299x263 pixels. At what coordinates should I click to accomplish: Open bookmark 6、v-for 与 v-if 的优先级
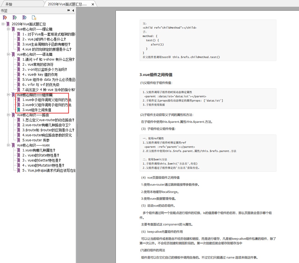41,85
